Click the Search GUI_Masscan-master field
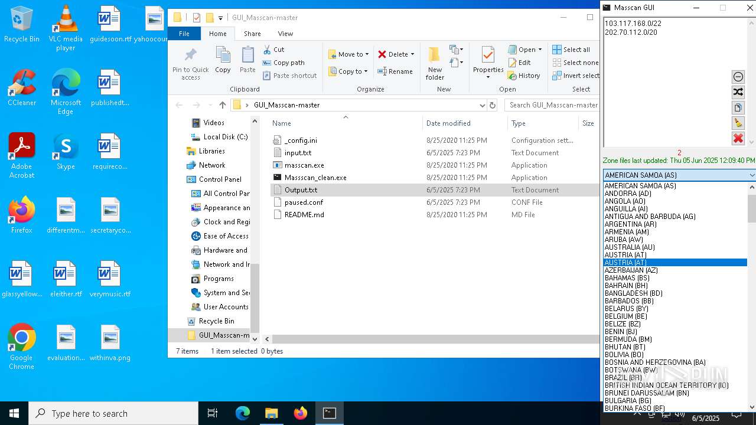This screenshot has height=425, width=756. [552, 105]
